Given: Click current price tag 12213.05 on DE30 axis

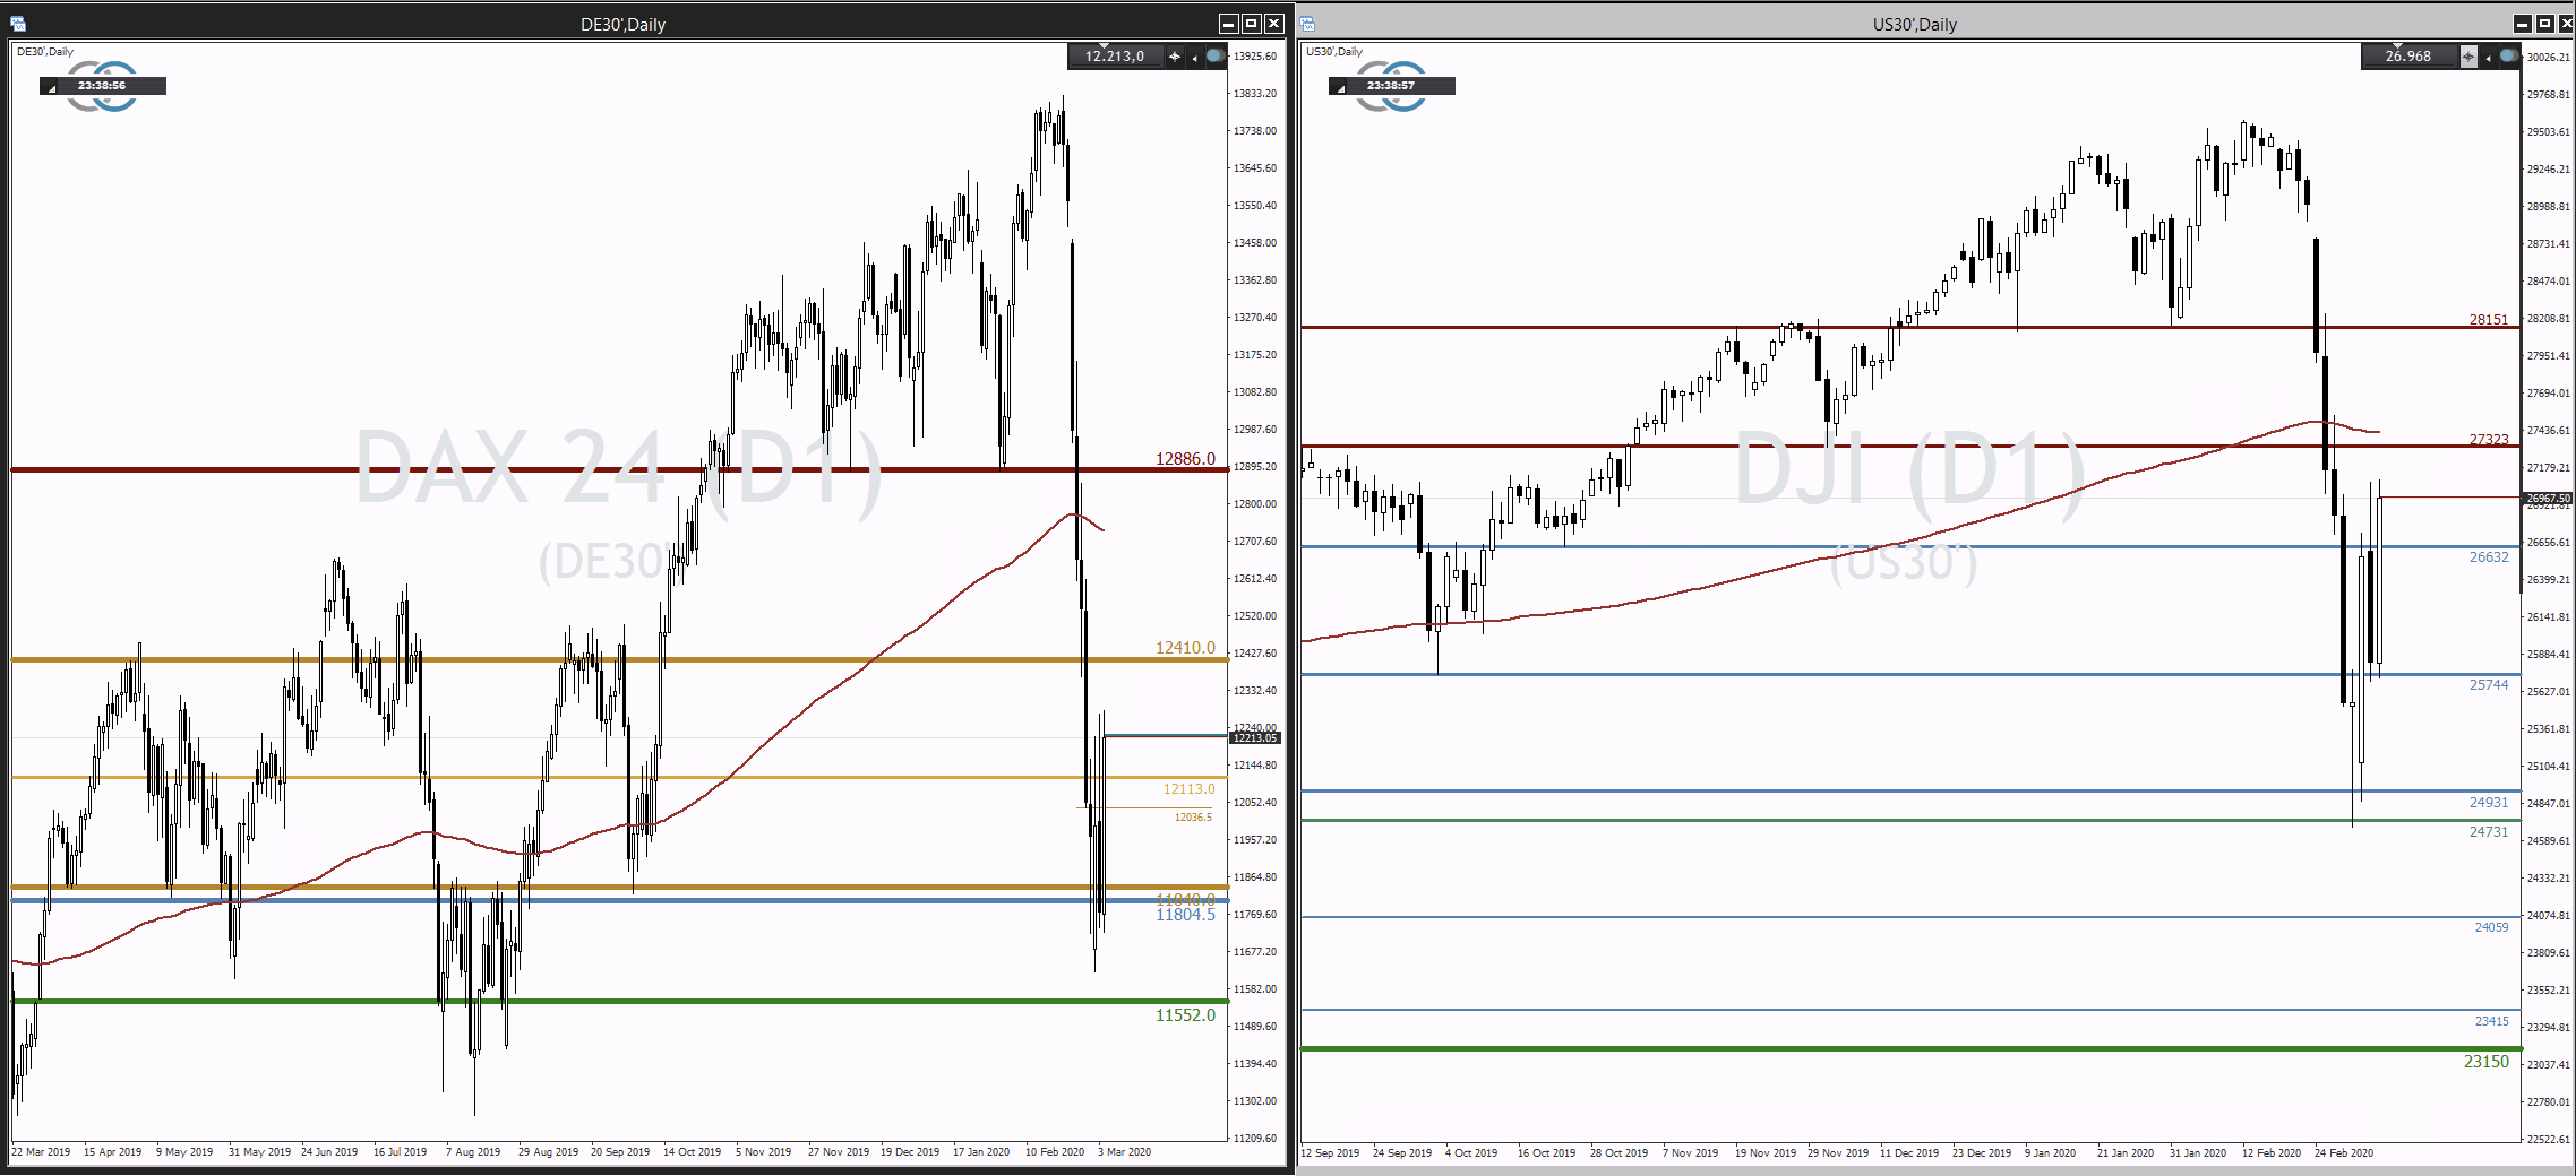Looking at the screenshot, I should [1255, 738].
